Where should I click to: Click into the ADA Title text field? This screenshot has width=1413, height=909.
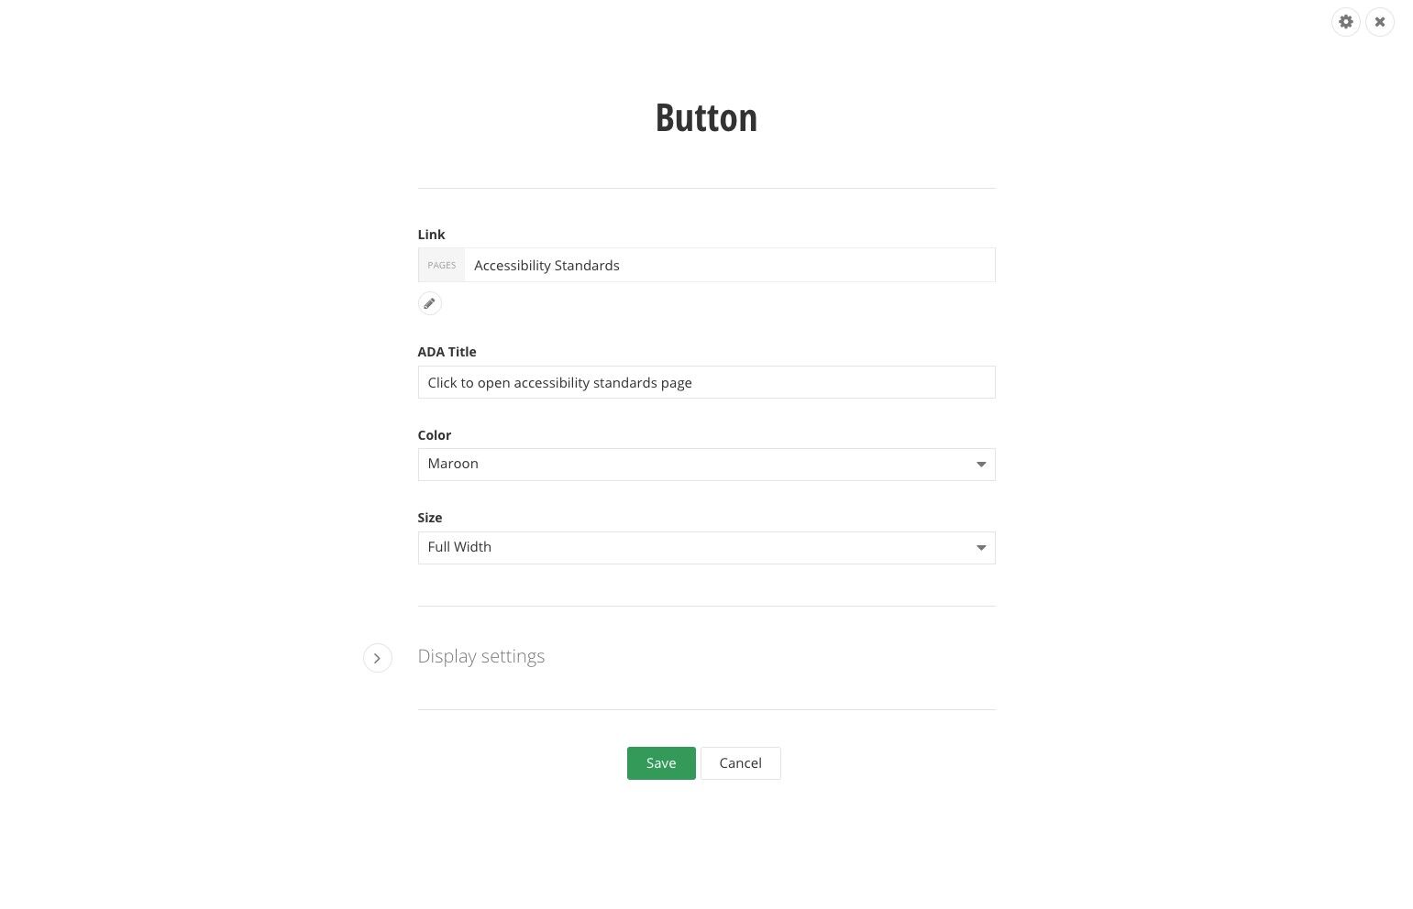pyautogui.click(x=706, y=382)
